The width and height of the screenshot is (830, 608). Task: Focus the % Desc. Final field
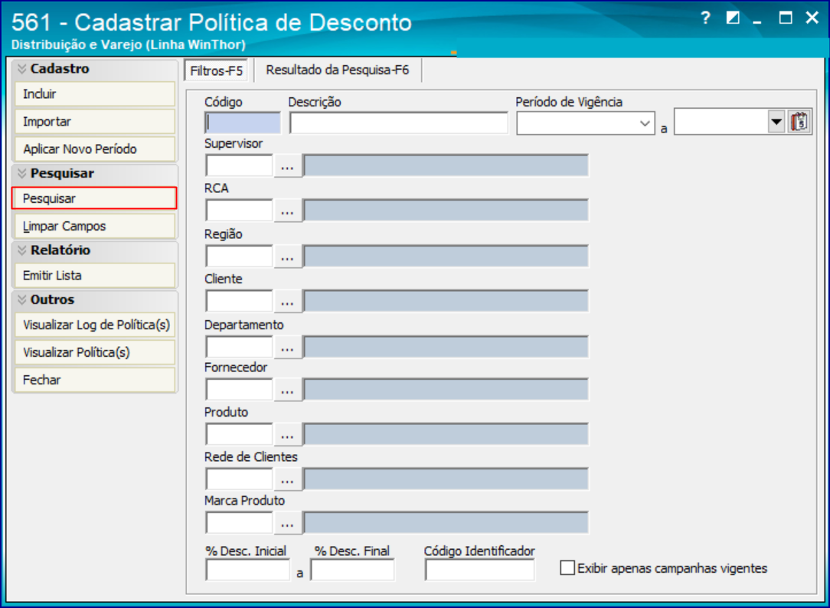point(352,570)
